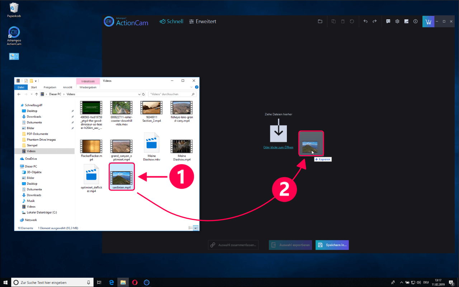
Task: Open the Datei menu in Explorer
Action: click(x=21, y=87)
